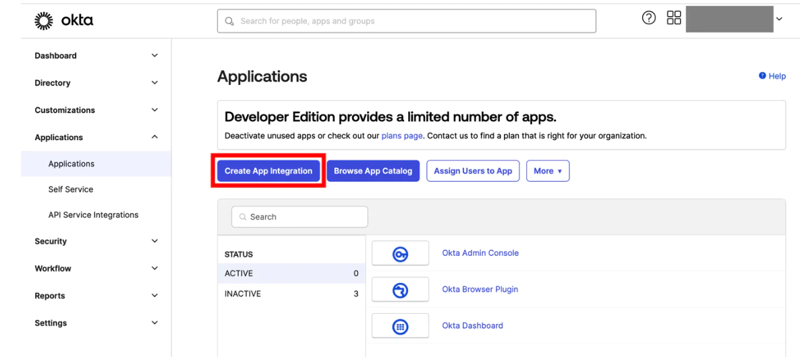This screenshot has width=800, height=357.
Task: Click the Developer Edition limited apps notice heading
Action: 391,117
